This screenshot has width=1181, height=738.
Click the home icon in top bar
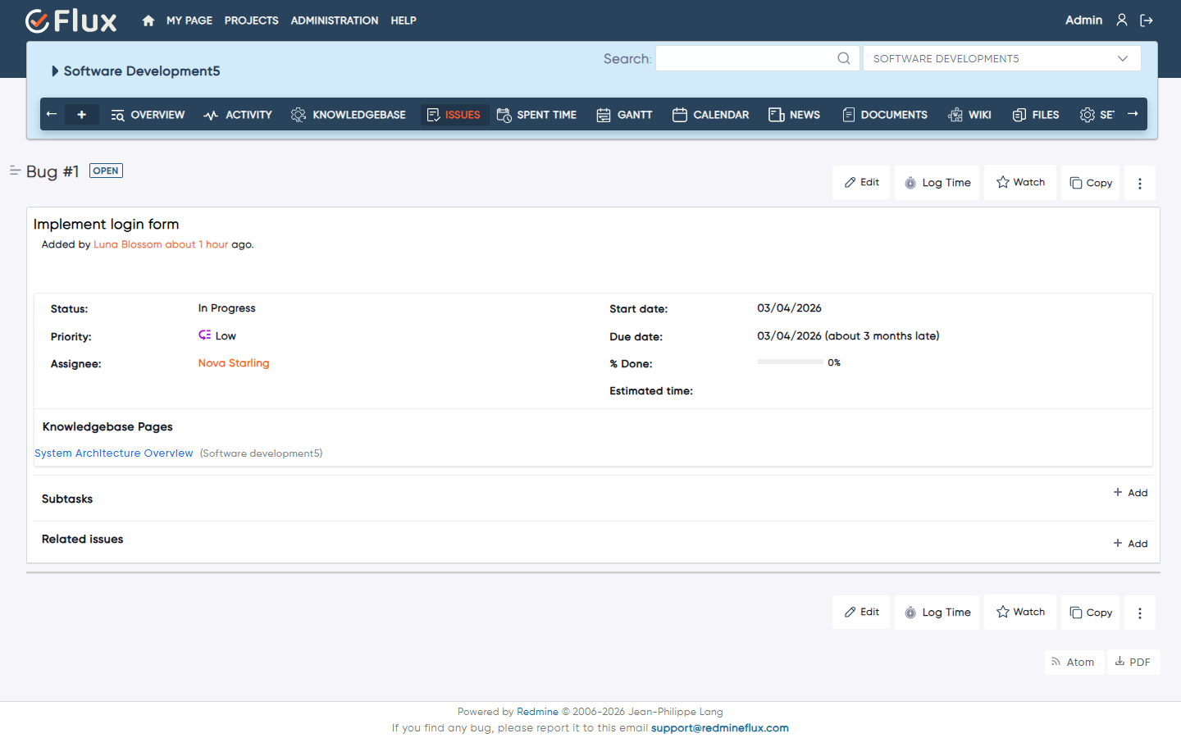[148, 20]
